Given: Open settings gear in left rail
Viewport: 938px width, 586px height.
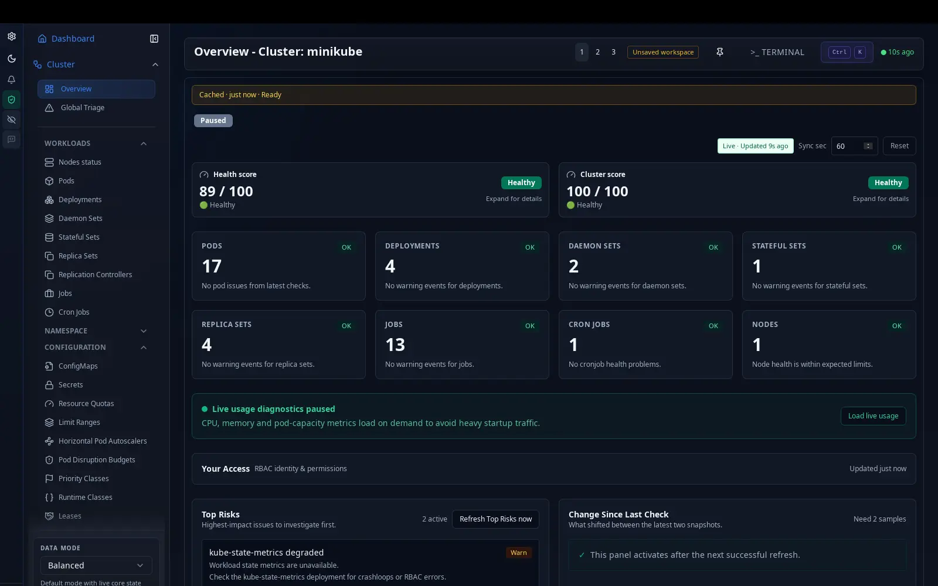Looking at the screenshot, I should point(11,36).
